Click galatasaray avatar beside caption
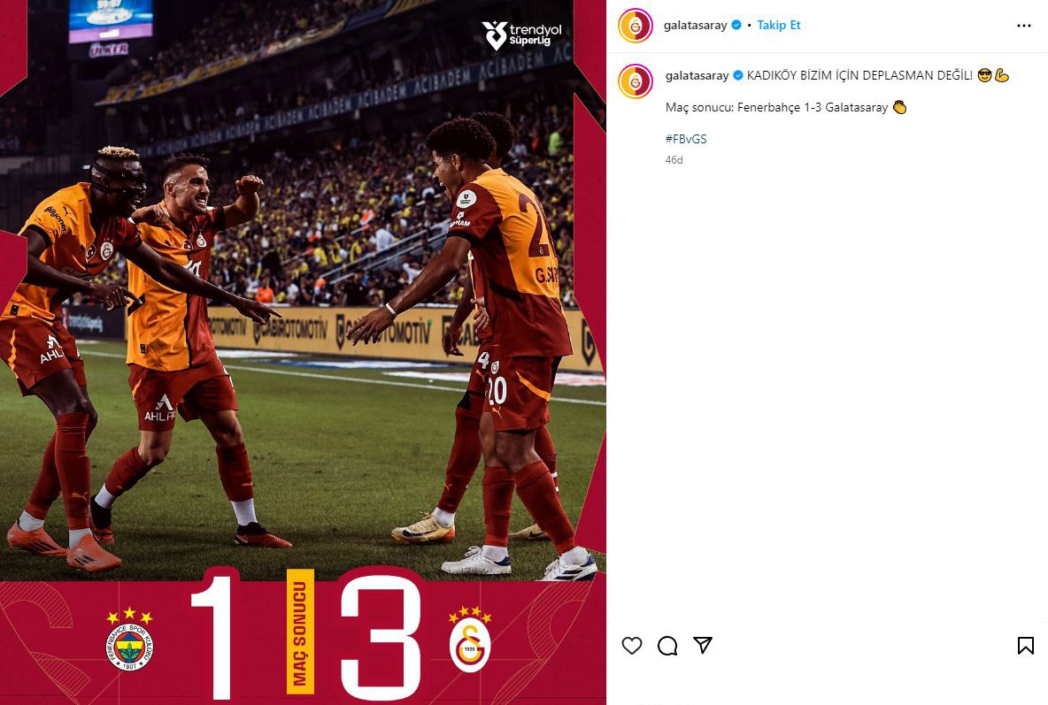 [x=636, y=80]
